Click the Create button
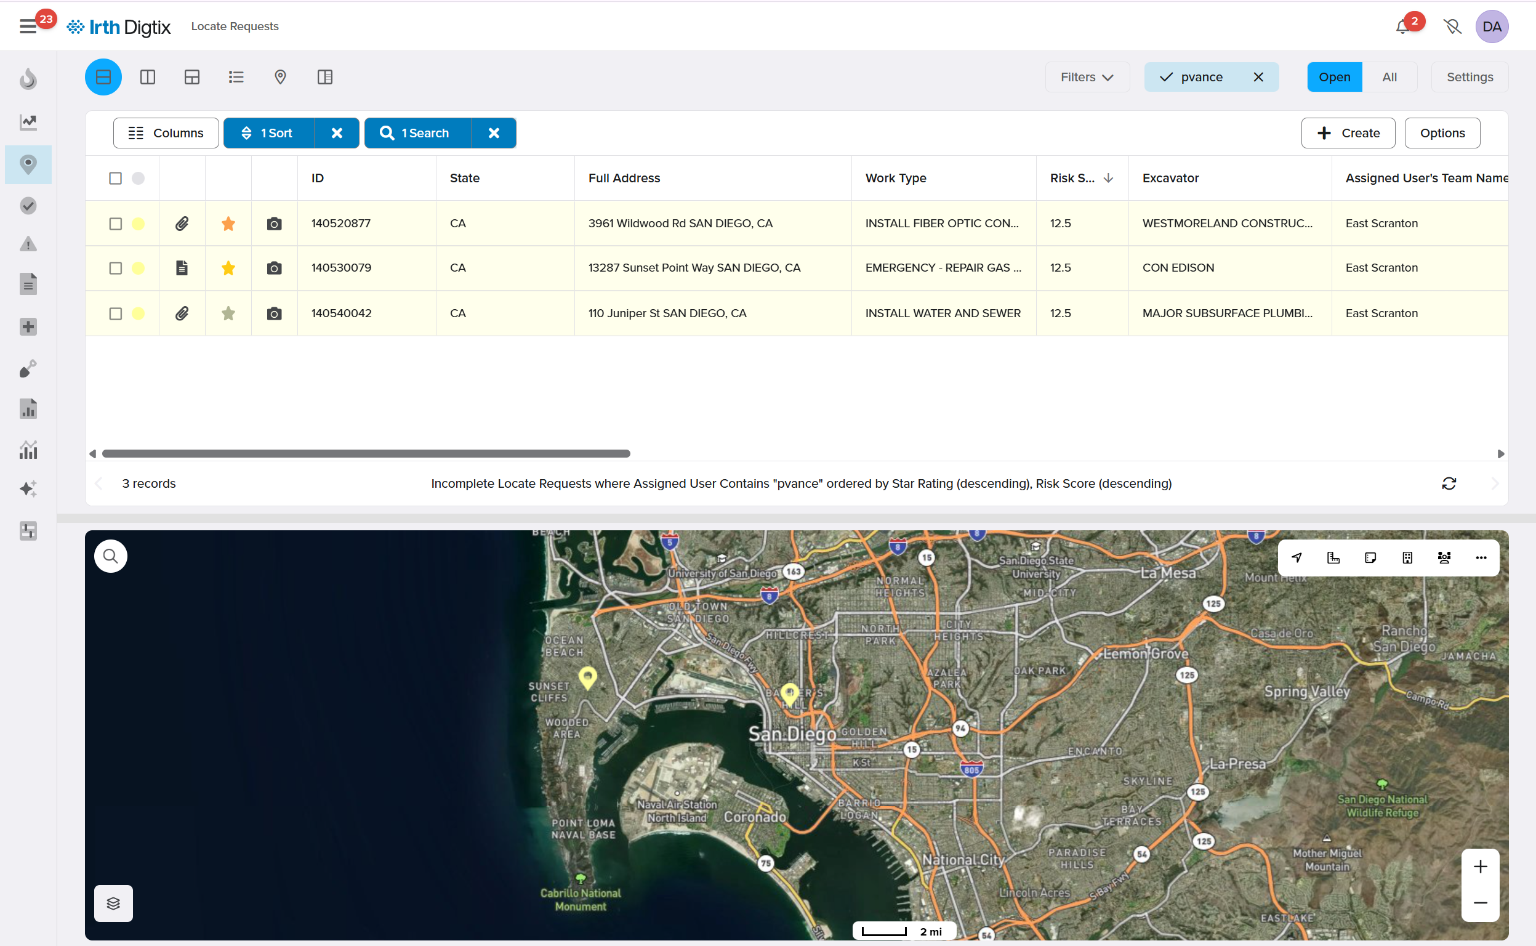 pyautogui.click(x=1348, y=132)
